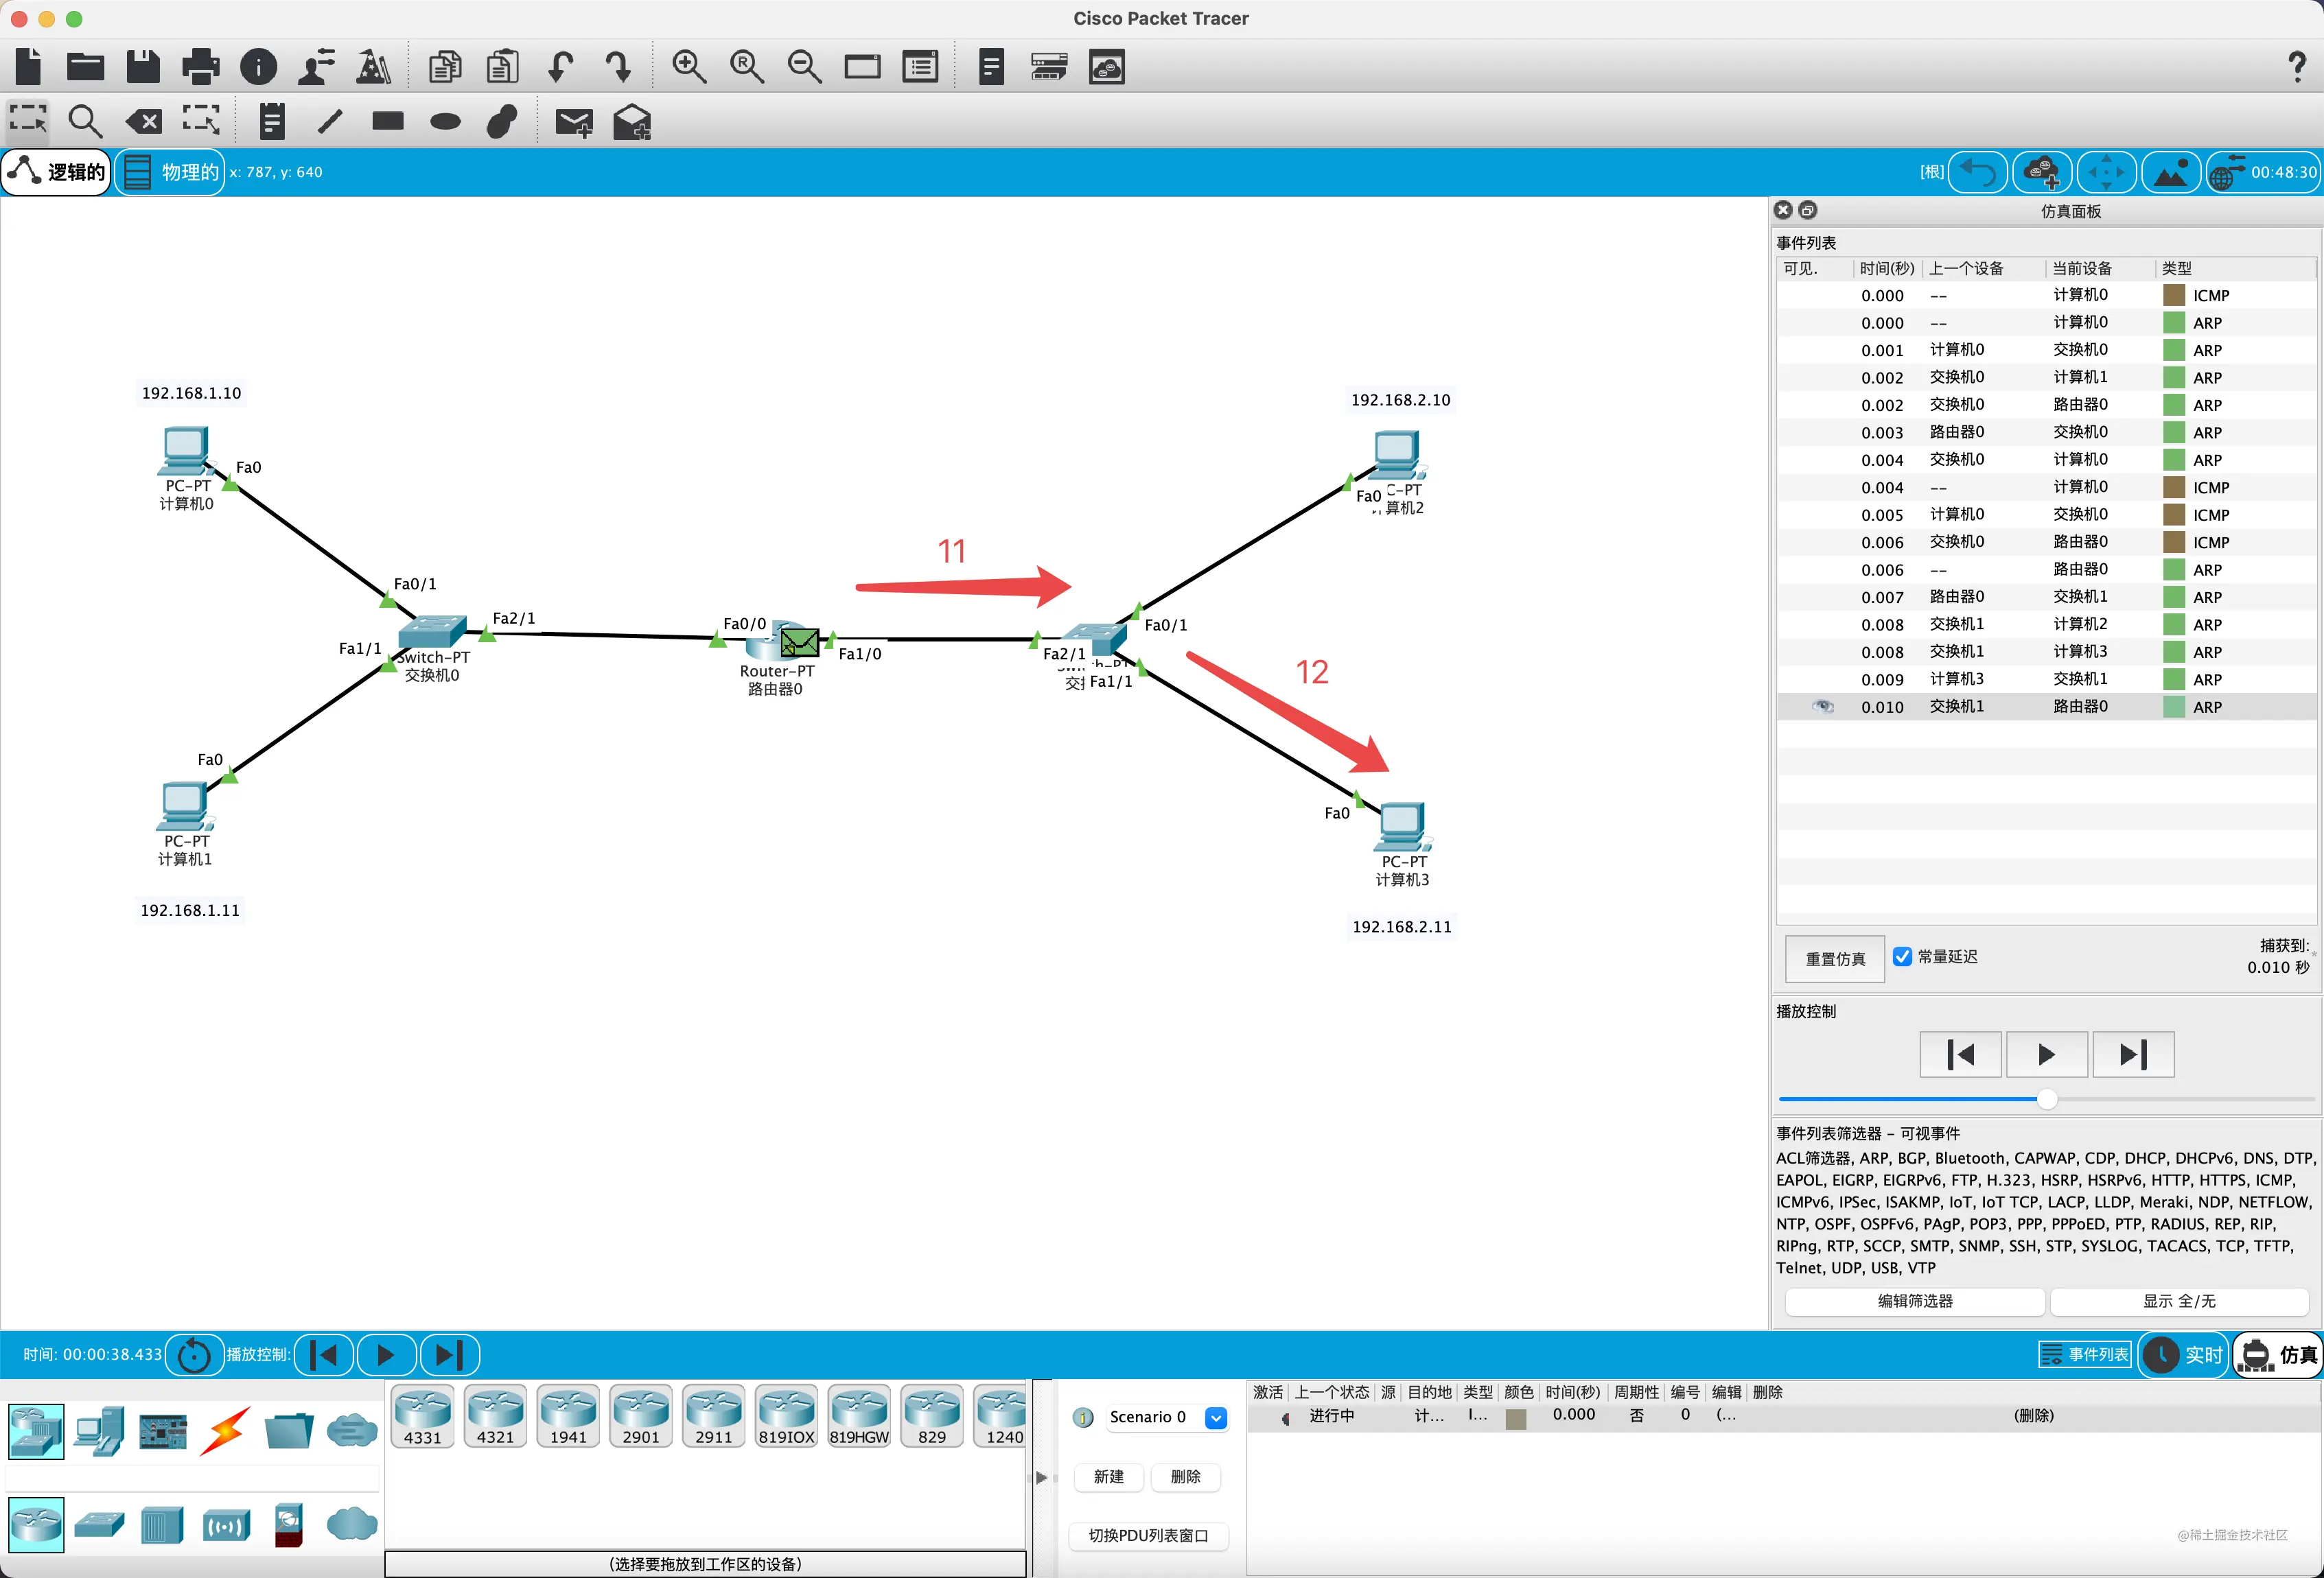Click Reset Simulation button
Image resolution: width=2324 pixels, height=1578 pixels.
[1834, 958]
